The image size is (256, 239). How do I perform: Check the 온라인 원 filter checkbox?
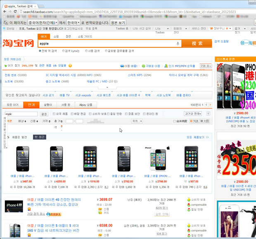coord(144,114)
